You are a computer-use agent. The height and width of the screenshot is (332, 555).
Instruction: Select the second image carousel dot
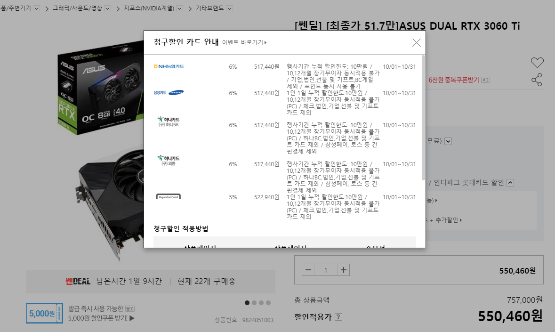pos(254,303)
